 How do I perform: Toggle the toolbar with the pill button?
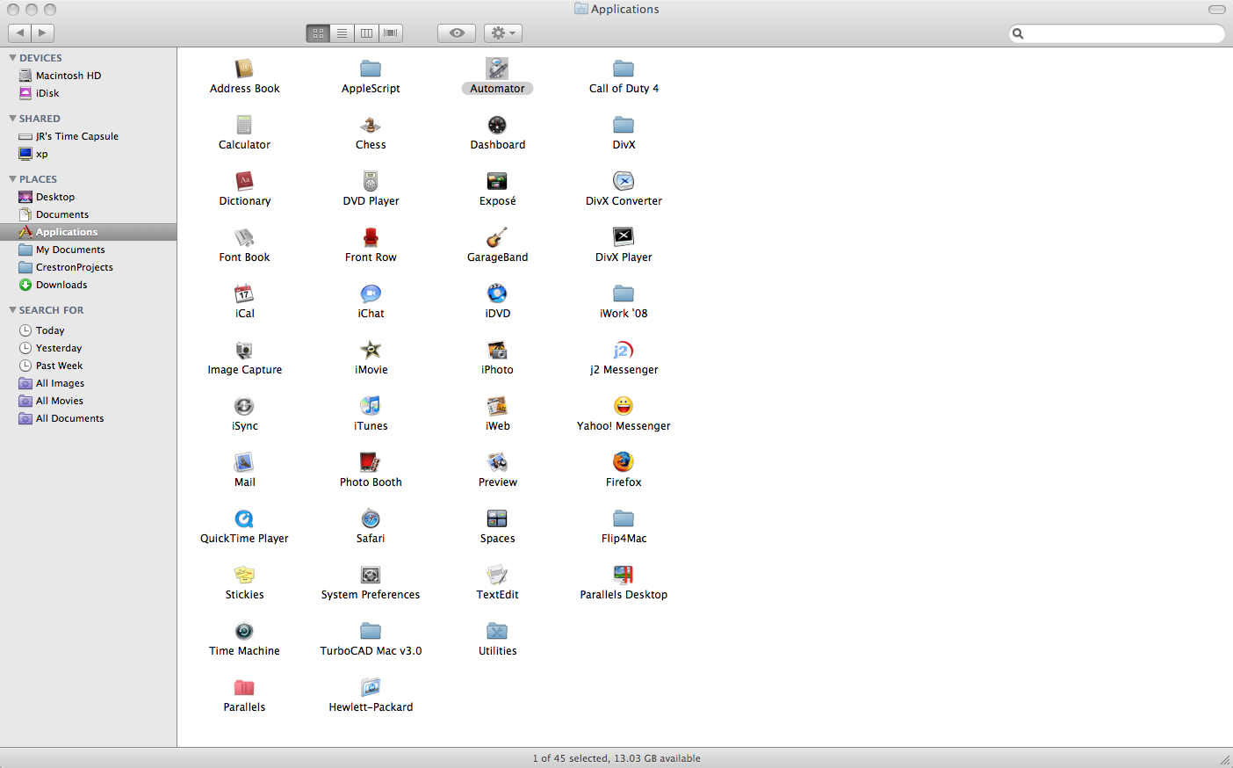coord(1216,9)
